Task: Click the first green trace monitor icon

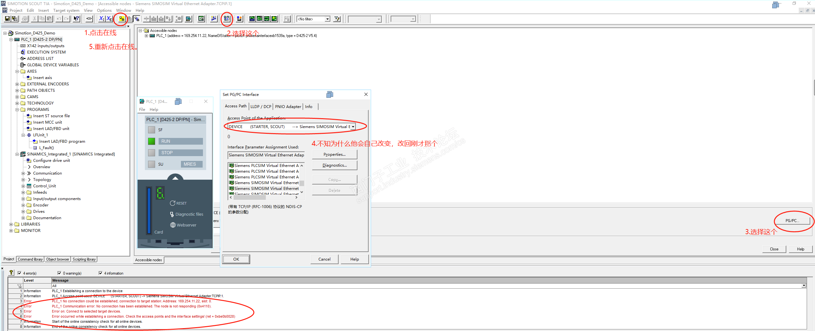Action: (x=252, y=19)
